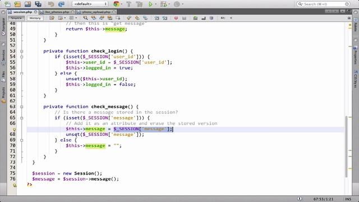Image resolution: width=359 pixels, height=202 pixels.
Task: Go to Next Bookmark icon
Action: click(137, 18)
